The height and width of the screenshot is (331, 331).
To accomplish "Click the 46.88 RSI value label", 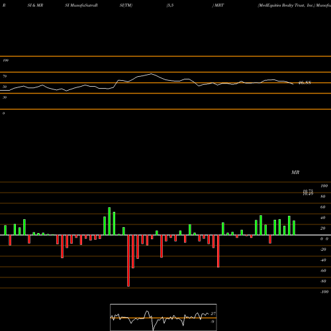I will [x=305, y=83].
